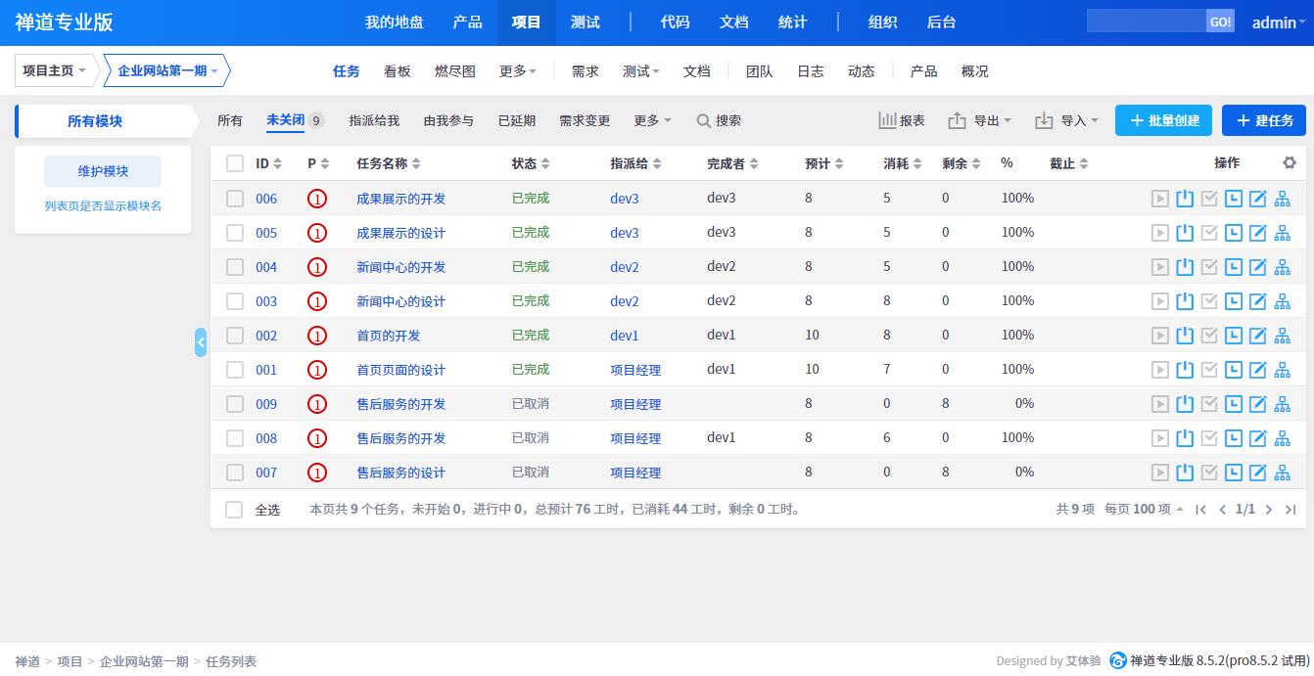Tick the checkbox for task 001

point(235,370)
